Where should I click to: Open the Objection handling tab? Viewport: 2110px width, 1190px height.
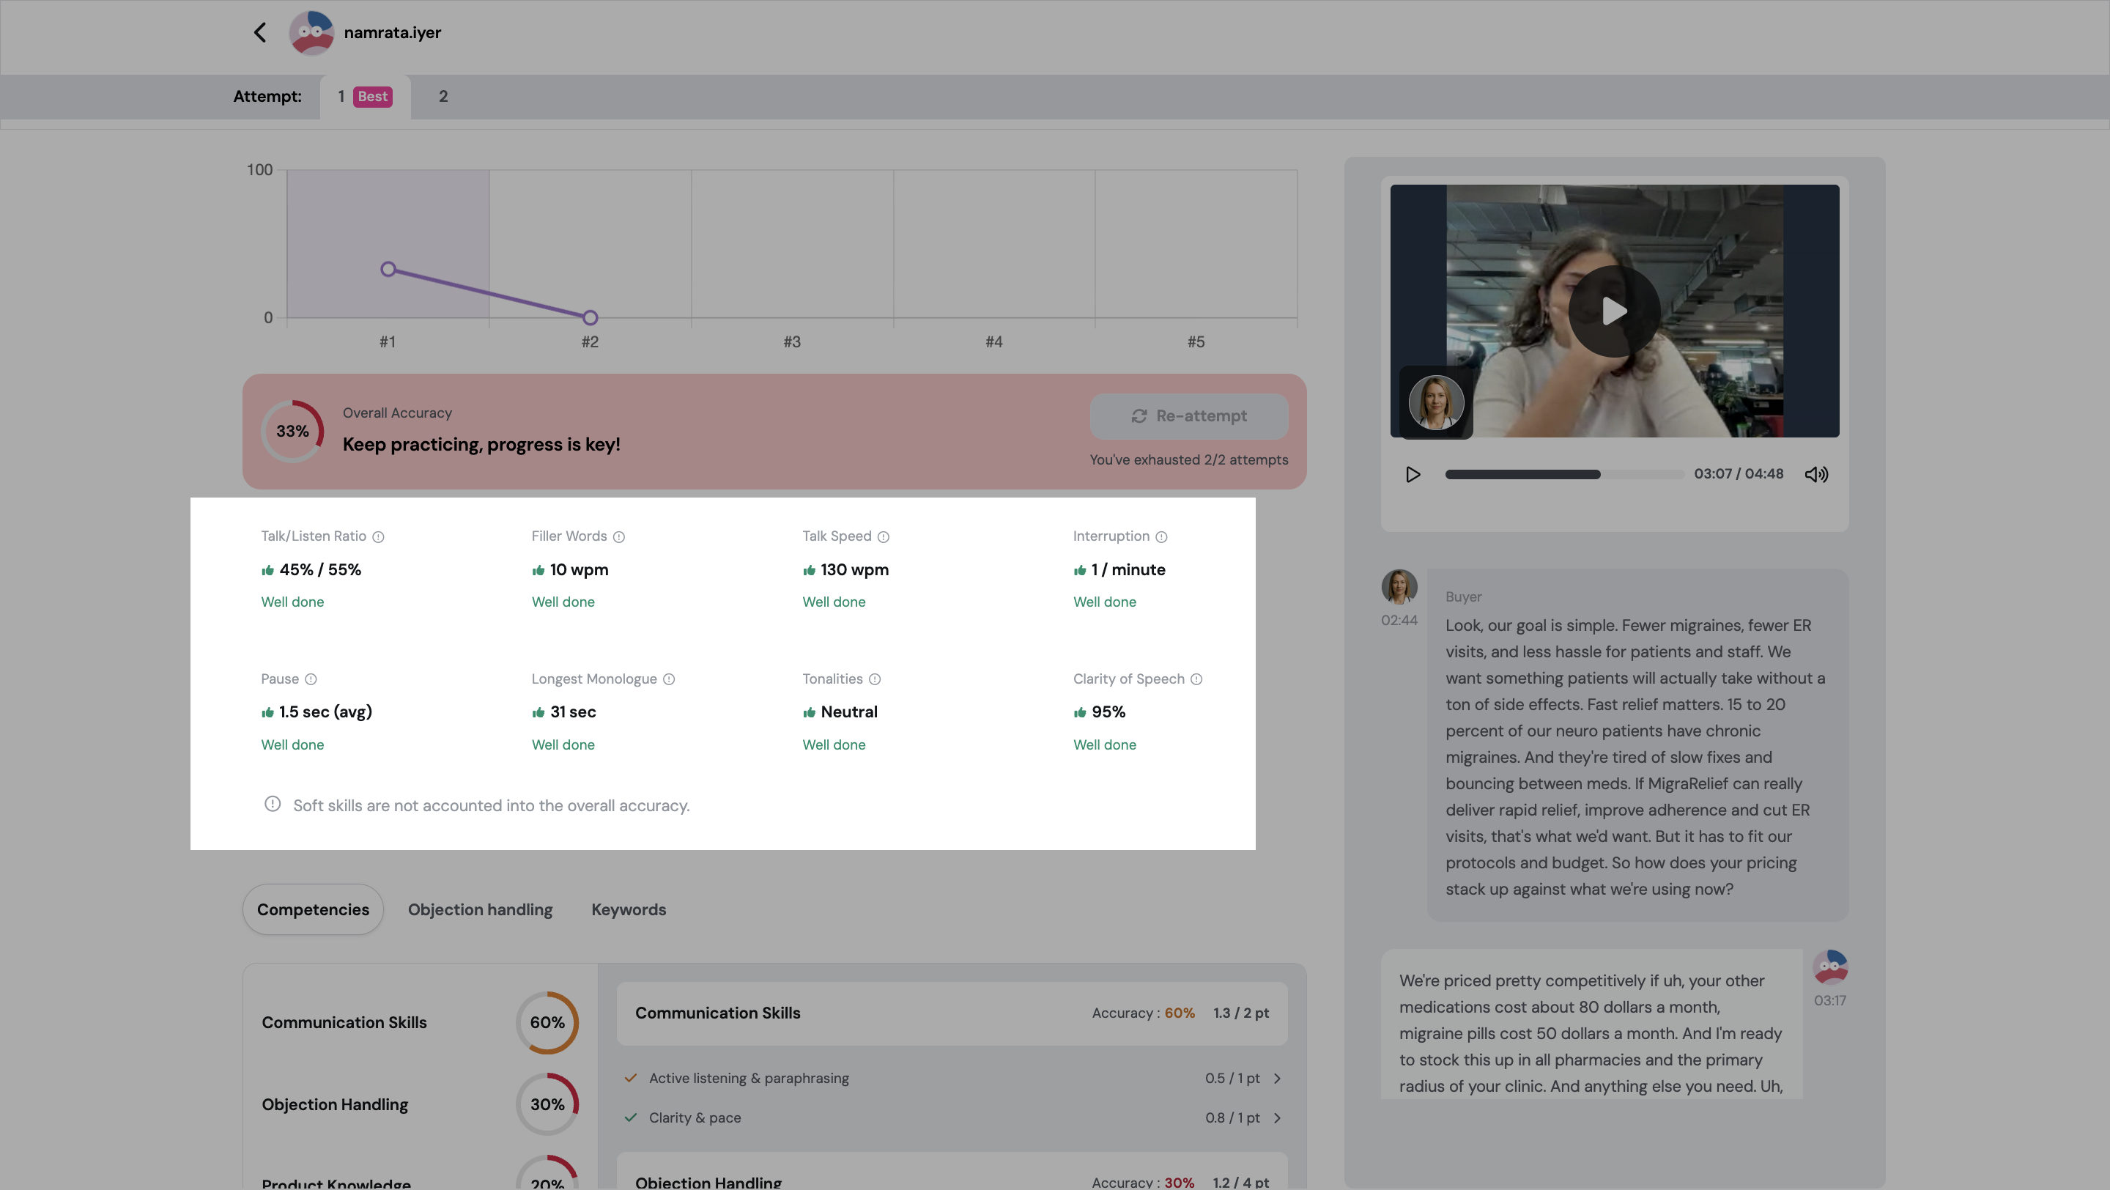480,910
